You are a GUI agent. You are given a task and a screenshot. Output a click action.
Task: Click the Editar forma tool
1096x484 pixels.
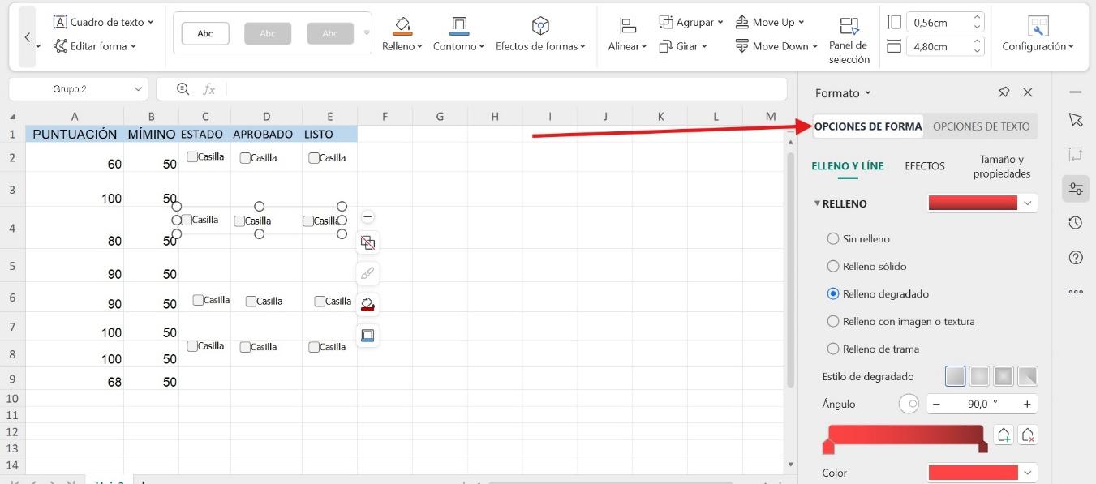point(95,46)
